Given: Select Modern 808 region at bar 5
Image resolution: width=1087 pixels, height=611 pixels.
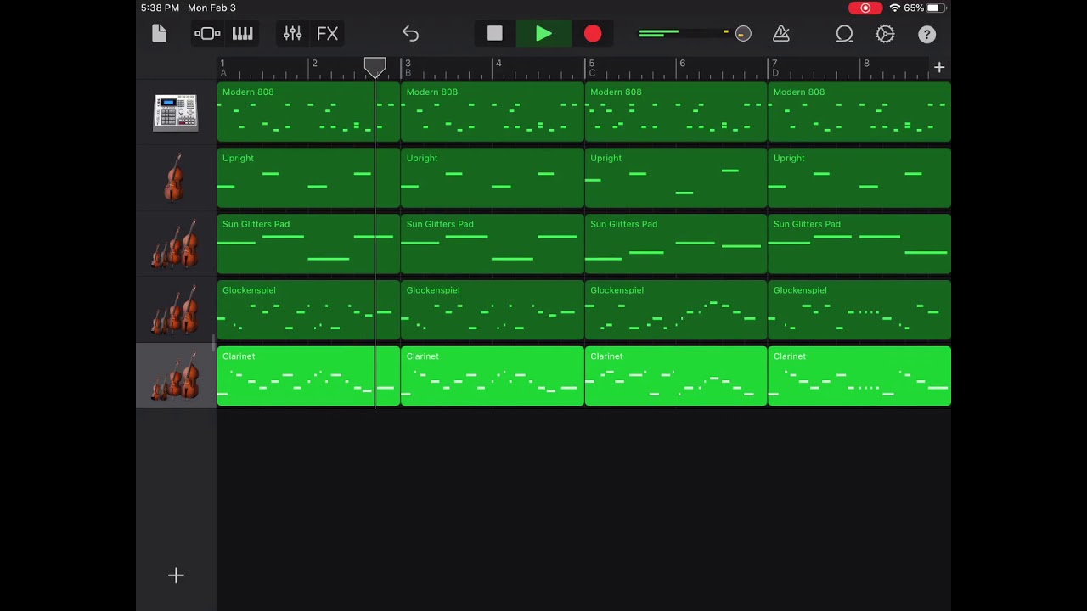Looking at the screenshot, I should tap(676, 112).
